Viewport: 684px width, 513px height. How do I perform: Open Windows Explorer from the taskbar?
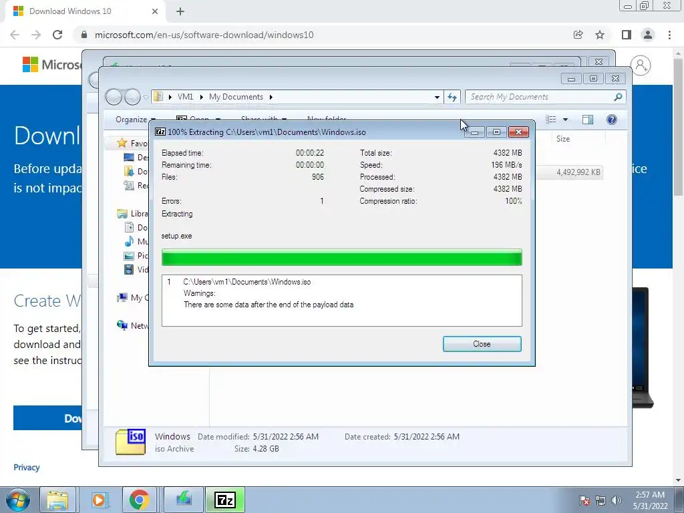58,500
